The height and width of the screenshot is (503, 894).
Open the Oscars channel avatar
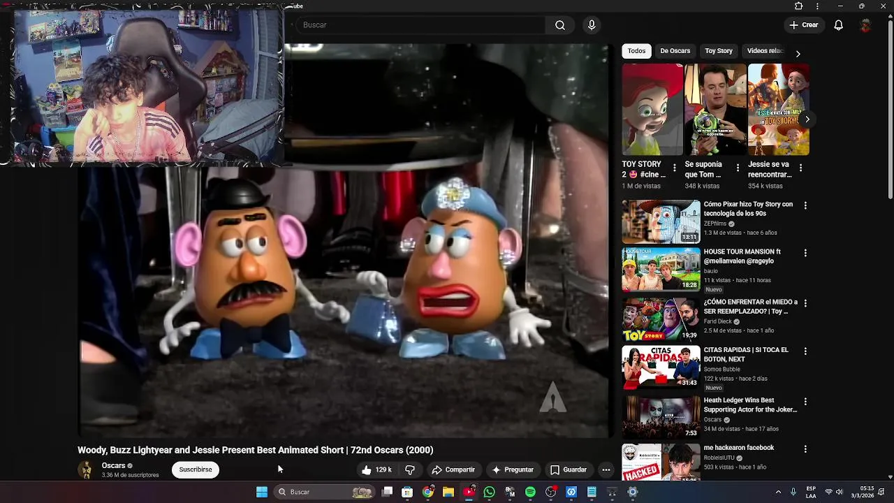(x=87, y=469)
